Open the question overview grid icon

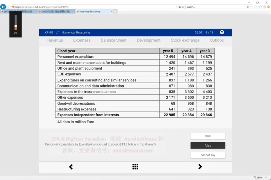tap(135, 166)
